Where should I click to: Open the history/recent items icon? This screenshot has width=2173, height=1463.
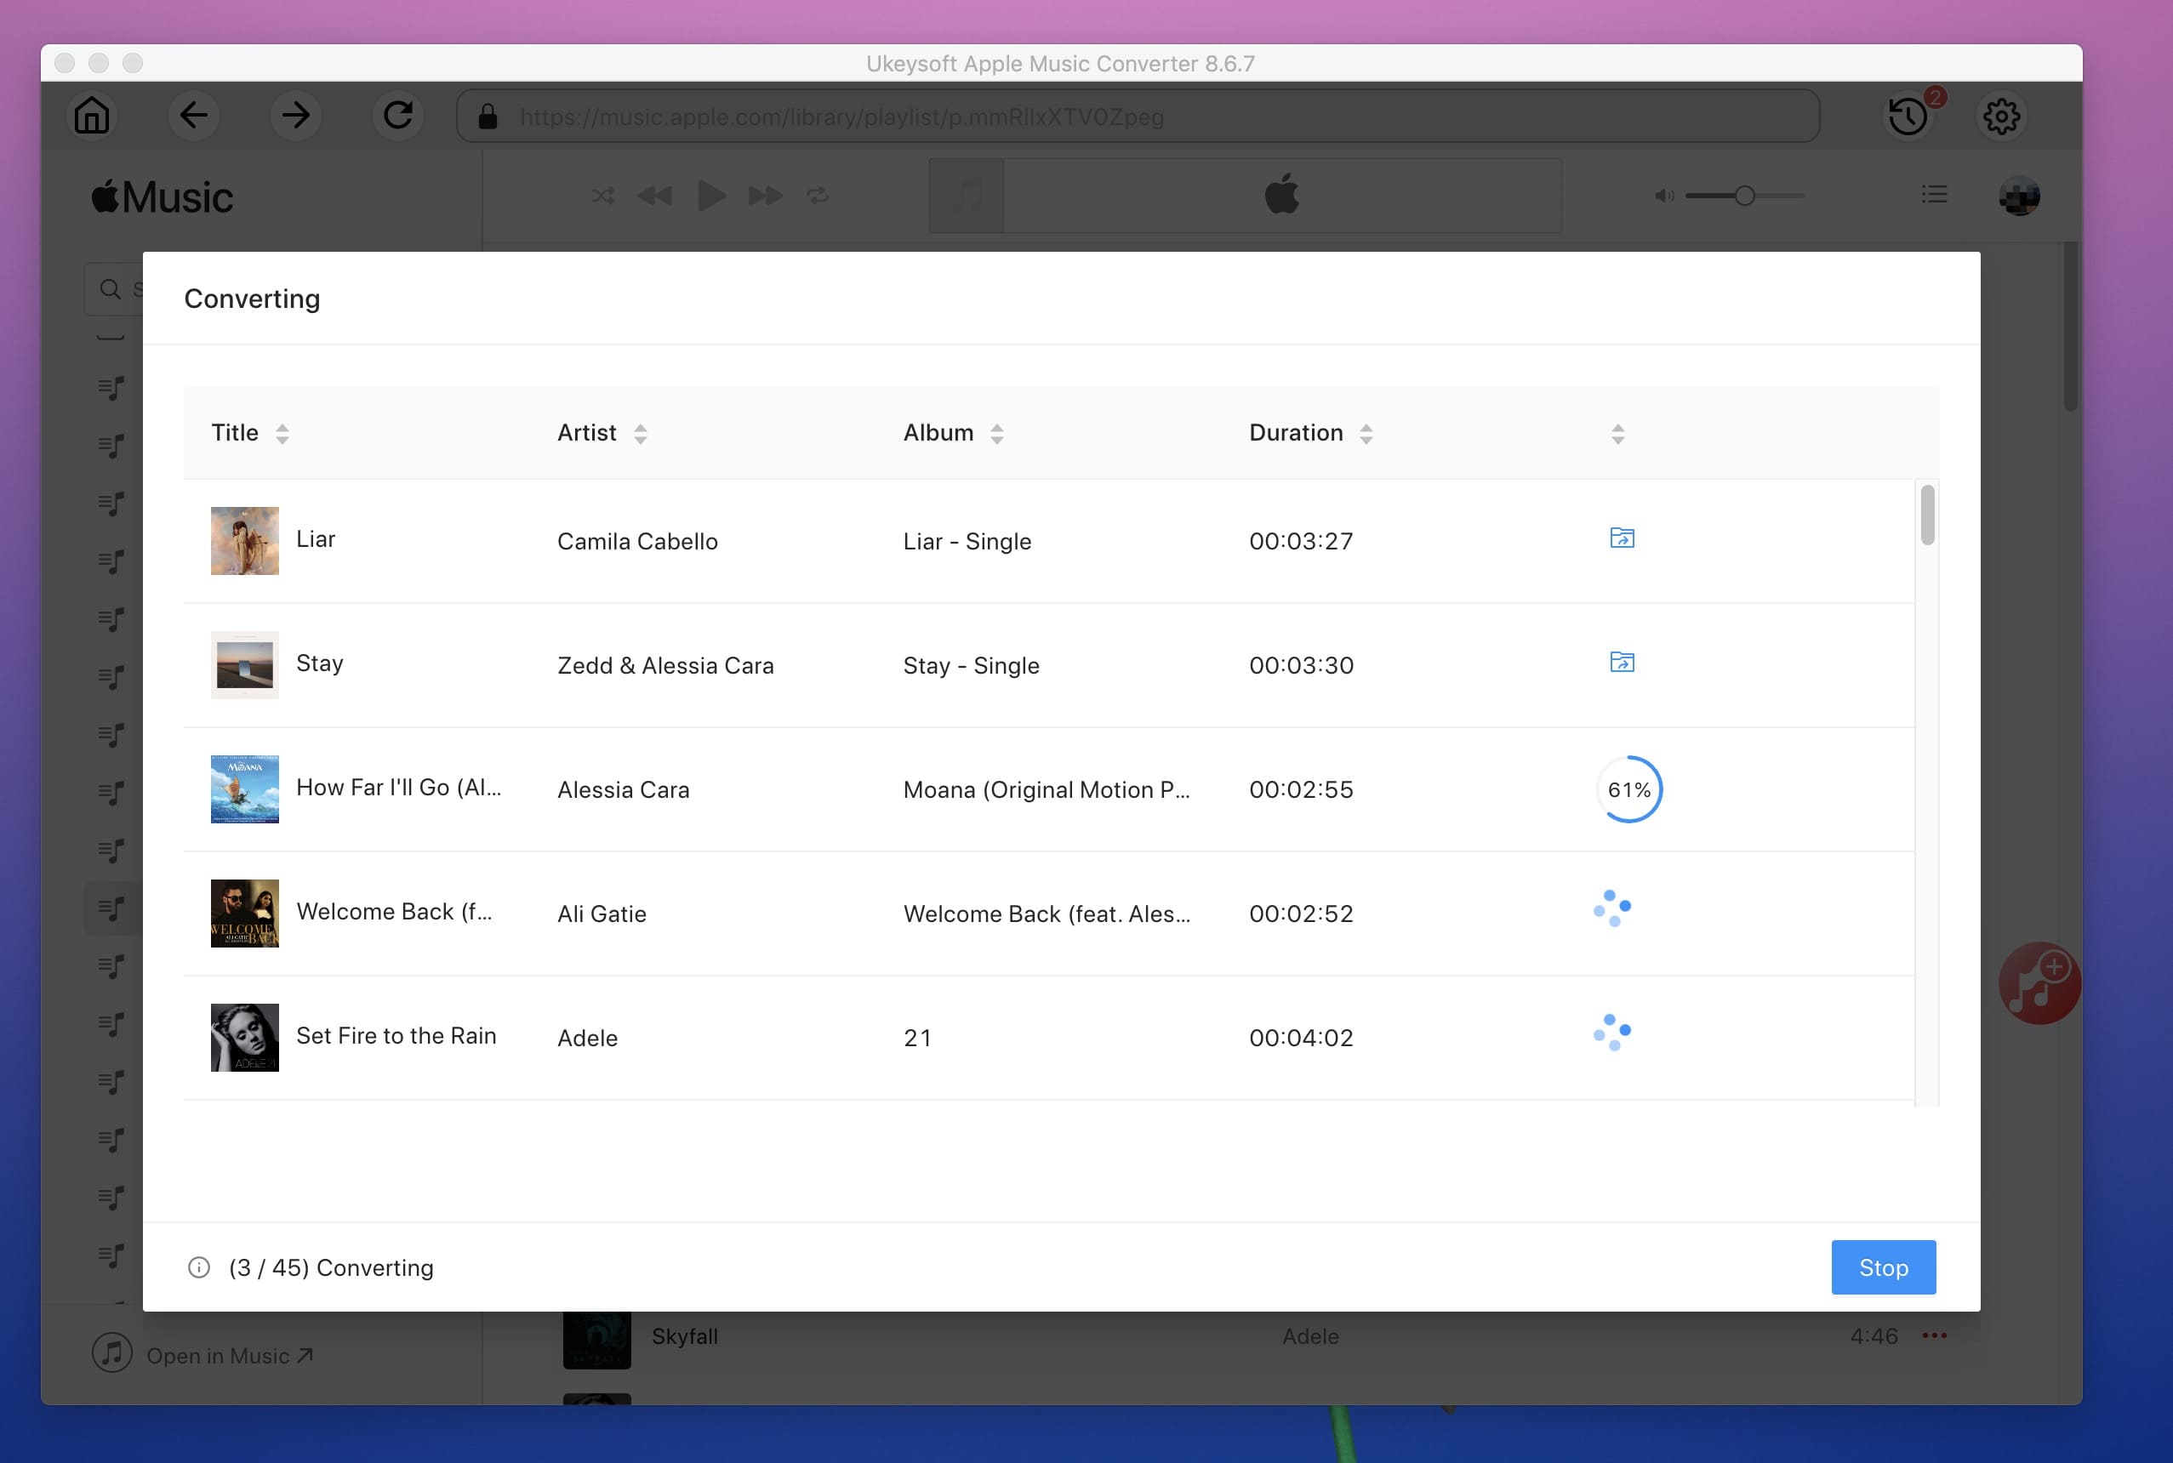[1905, 114]
